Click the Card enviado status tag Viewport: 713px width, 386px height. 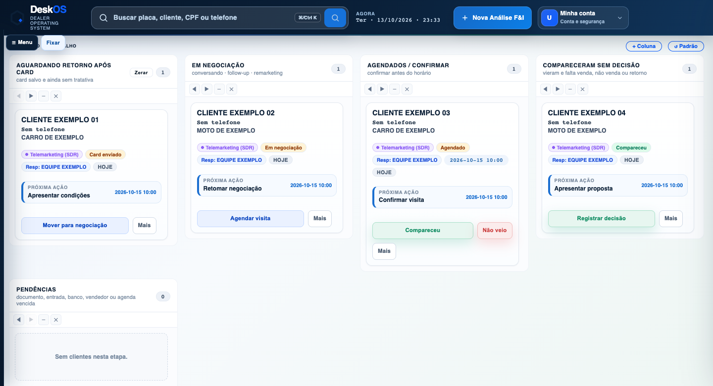click(105, 154)
